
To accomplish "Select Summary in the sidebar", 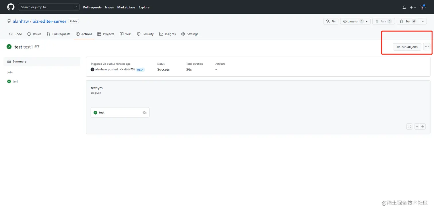I will pos(42,61).
